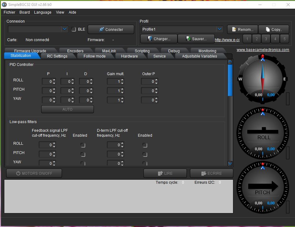Click the Charger profile load icon

[150, 39]
